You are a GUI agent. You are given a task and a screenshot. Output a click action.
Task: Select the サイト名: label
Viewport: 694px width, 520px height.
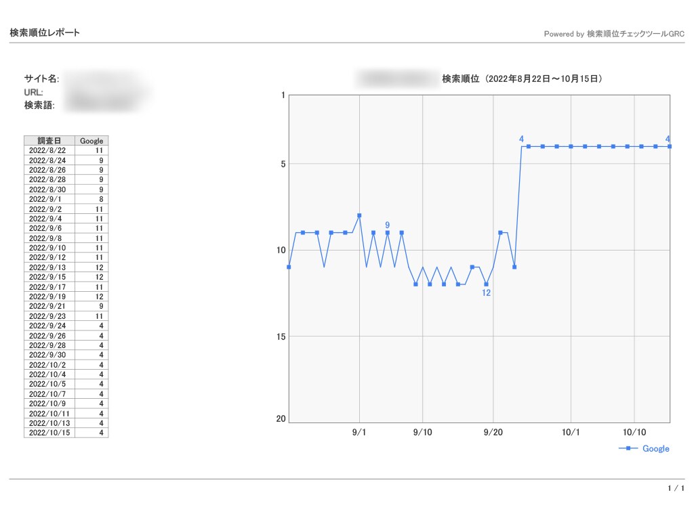click(x=41, y=79)
